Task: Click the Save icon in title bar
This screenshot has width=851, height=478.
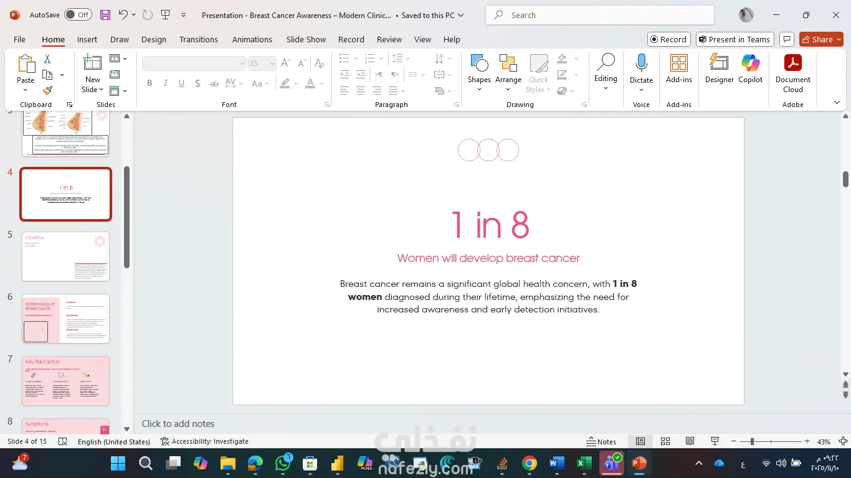Action: coord(105,15)
